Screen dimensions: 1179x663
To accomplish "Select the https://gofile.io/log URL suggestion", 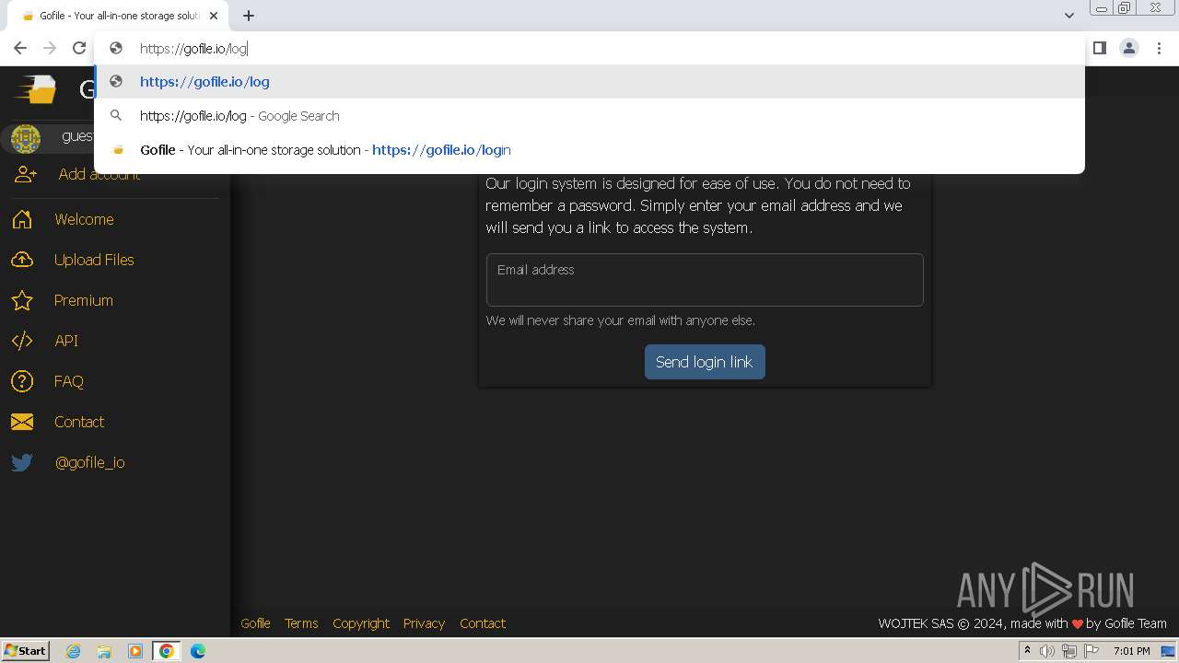I will 589,82.
